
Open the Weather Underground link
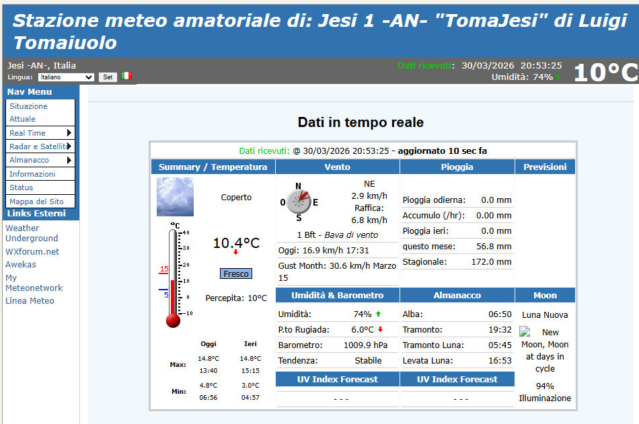(x=32, y=233)
